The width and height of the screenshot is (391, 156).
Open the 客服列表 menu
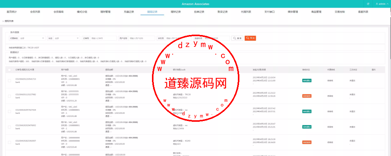coord(363,12)
